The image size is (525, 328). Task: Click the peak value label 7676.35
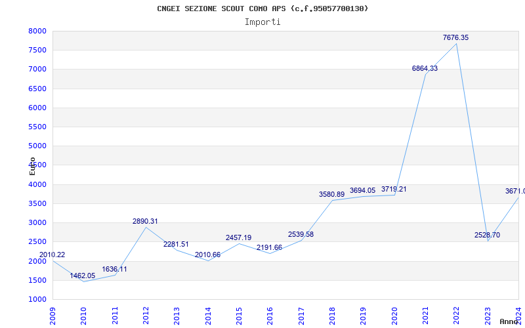(455, 38)
